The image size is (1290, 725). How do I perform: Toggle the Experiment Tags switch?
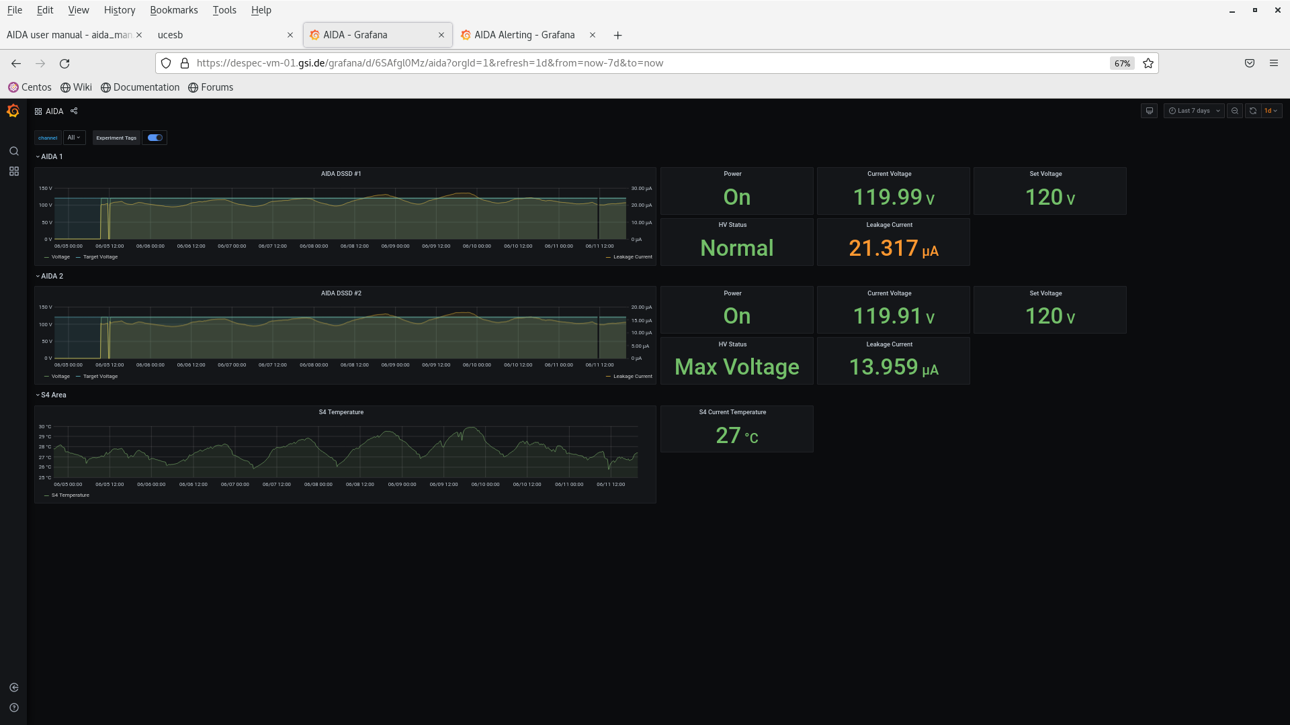pos(155,138)
